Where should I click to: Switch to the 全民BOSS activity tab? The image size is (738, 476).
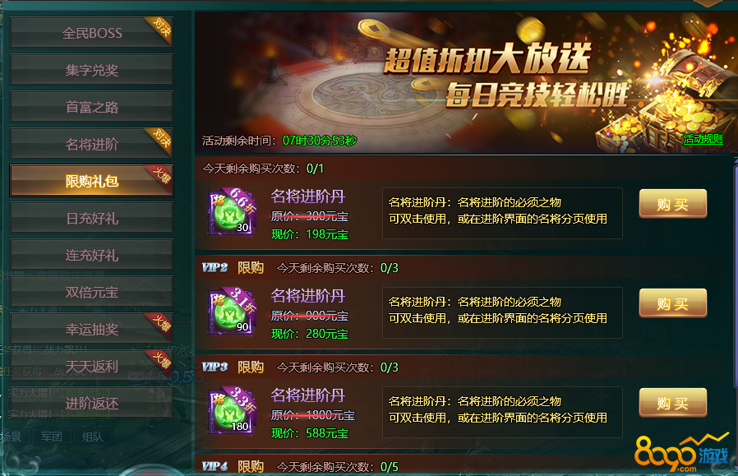[92, 33]
